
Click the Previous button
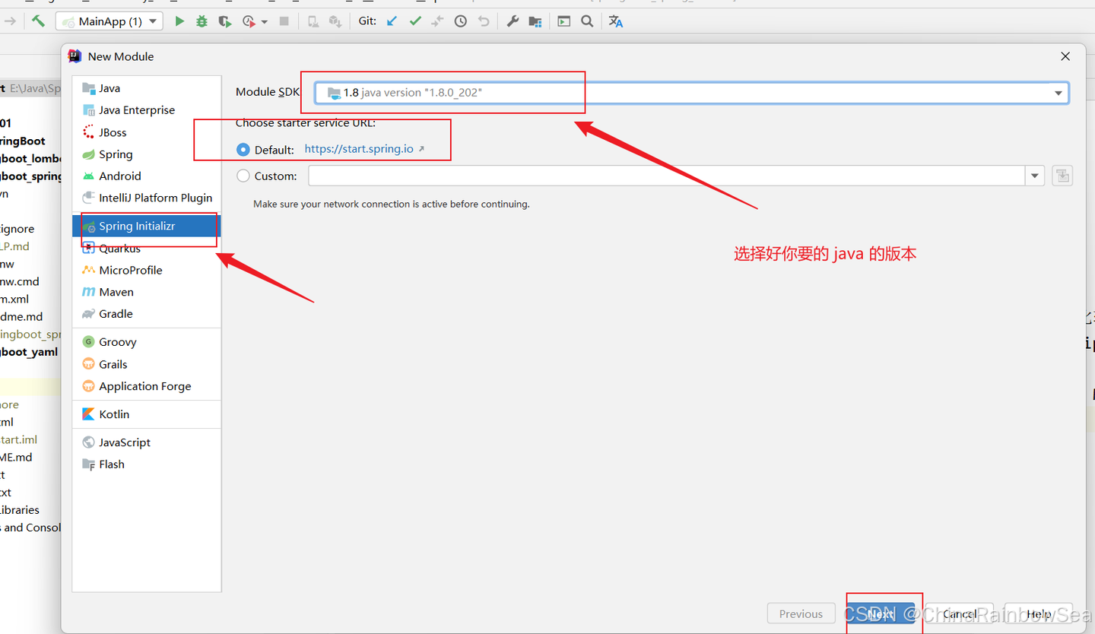[x=801, y=613]
